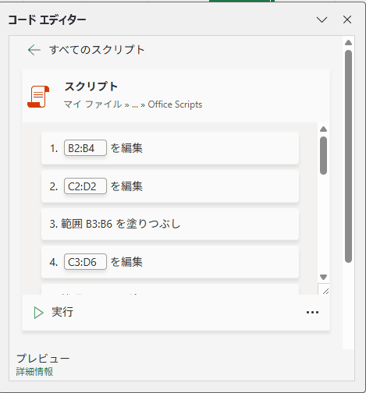Click the step list scroll up arrow
The width and height of the screenshot is (366, 393).
[323, 129]
